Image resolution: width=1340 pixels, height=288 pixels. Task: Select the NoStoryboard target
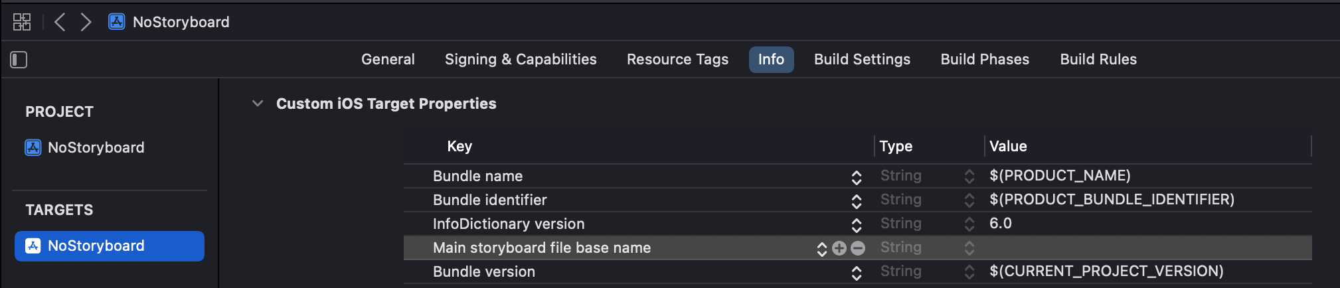pyautogui.click(x=110, y=246)
